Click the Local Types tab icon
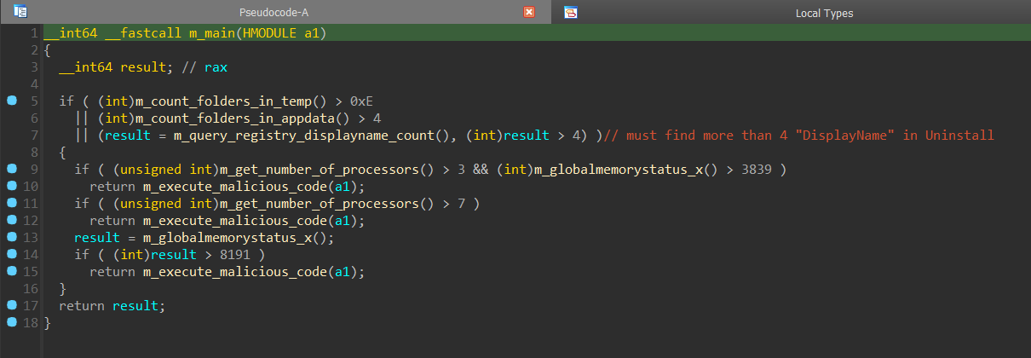The height and width of the screenshot is (358, 1031). coord(571,12)
